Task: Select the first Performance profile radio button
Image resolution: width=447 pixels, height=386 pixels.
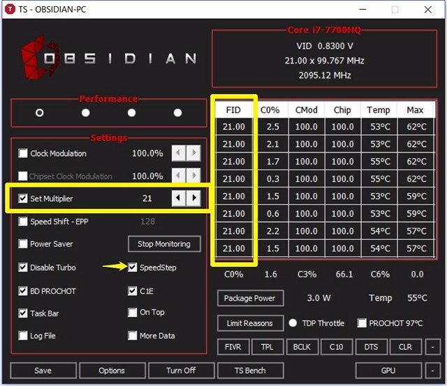Action: 40,113
